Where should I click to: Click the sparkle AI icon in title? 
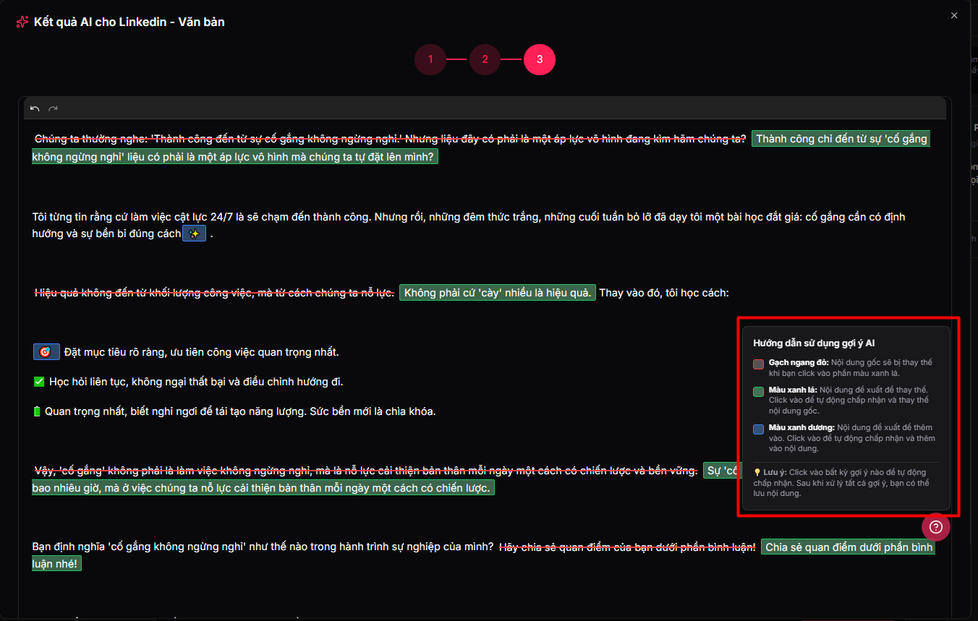click(x=22, y=22)
